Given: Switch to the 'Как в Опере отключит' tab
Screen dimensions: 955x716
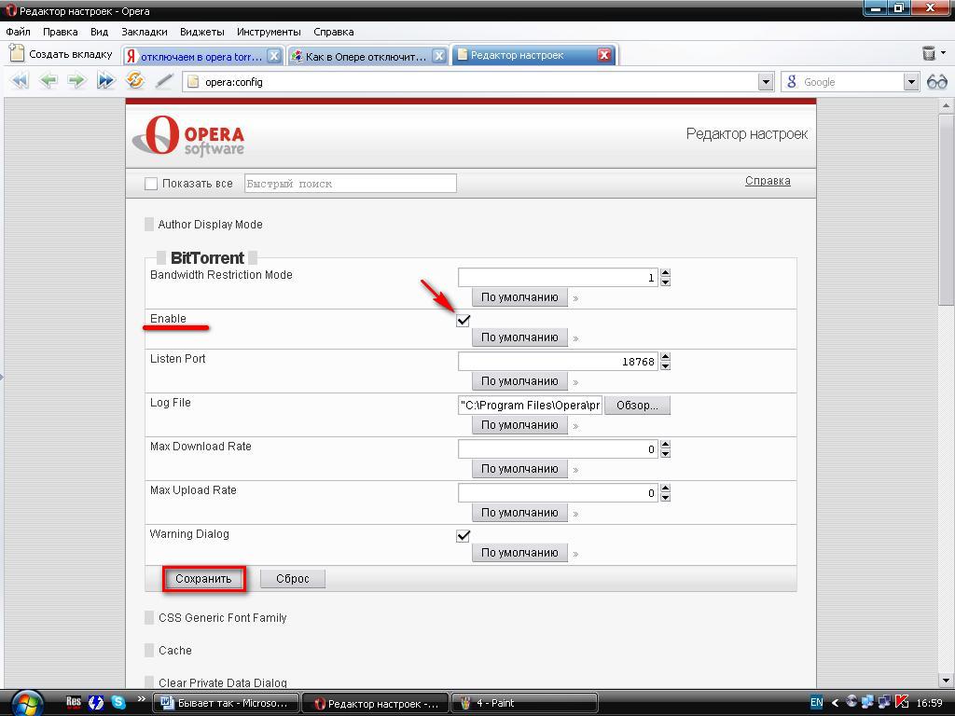Looking at the screenshot, I should (366, 56).
